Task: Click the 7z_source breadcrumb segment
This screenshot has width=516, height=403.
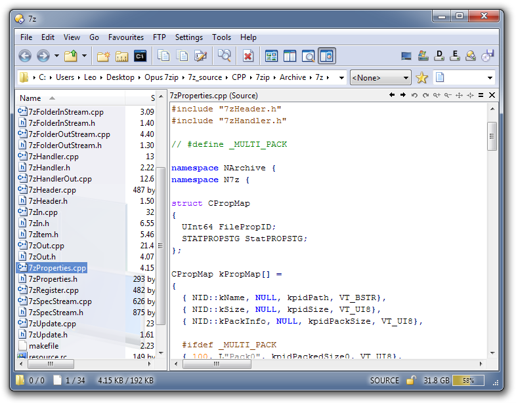Action: (205, 77)
